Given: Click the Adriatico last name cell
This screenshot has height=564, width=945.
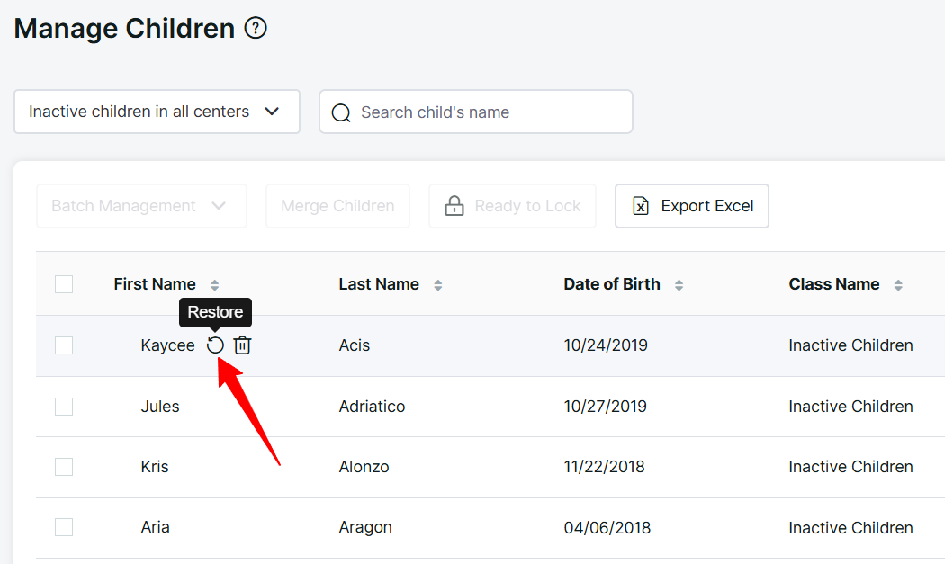Looking at the screenshot, I should pyautogui.click(x=372, y=407).
